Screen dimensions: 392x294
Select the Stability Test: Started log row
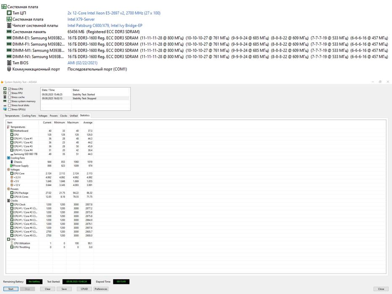(85, 94)
